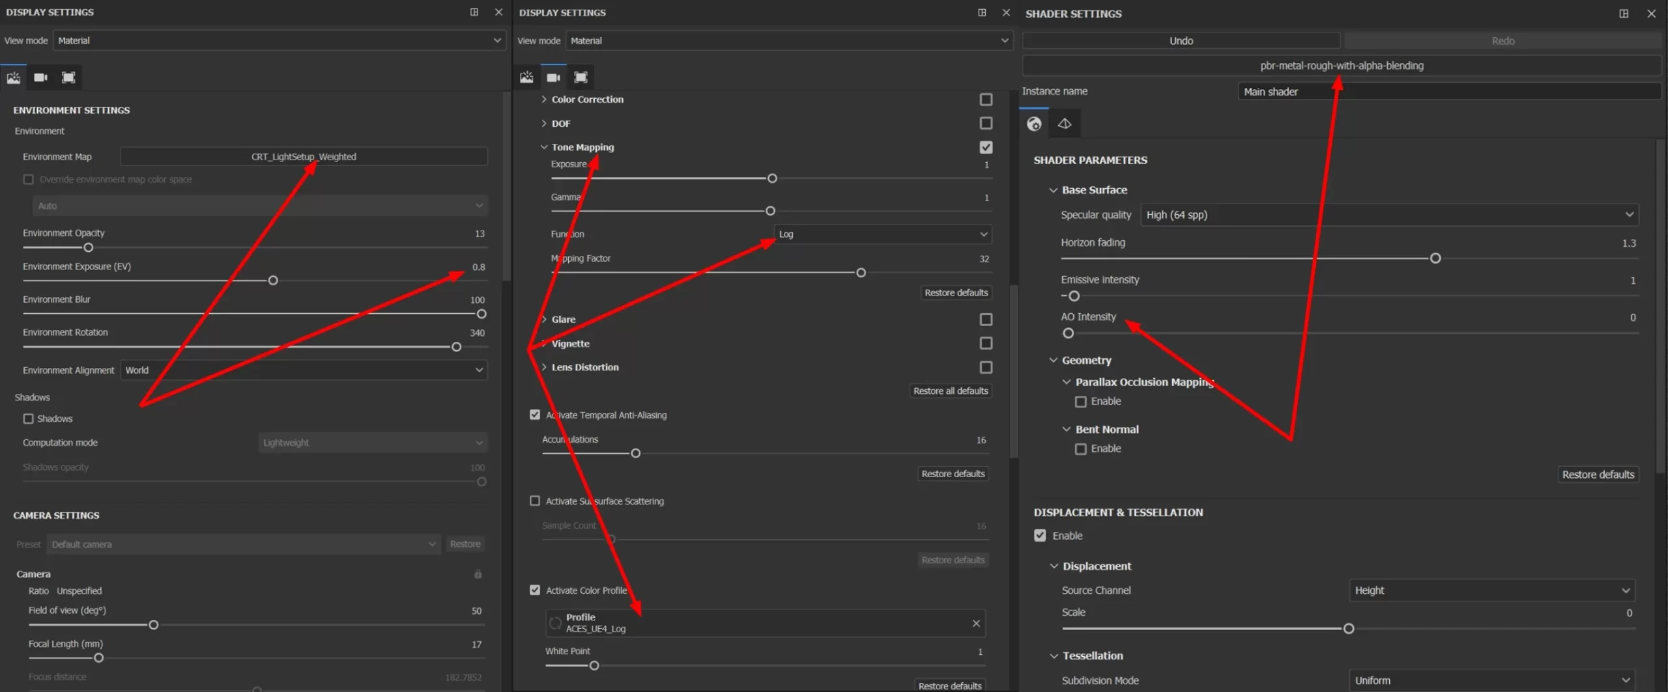The image size is (1668, 692).
Task: Open viewport tab icon in left Display Settings
Action: tap(68, 77)
